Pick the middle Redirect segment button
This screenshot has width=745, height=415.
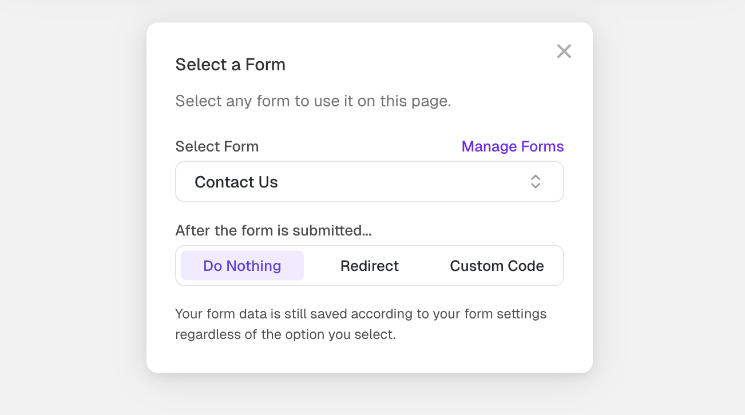tap(369, 266)
